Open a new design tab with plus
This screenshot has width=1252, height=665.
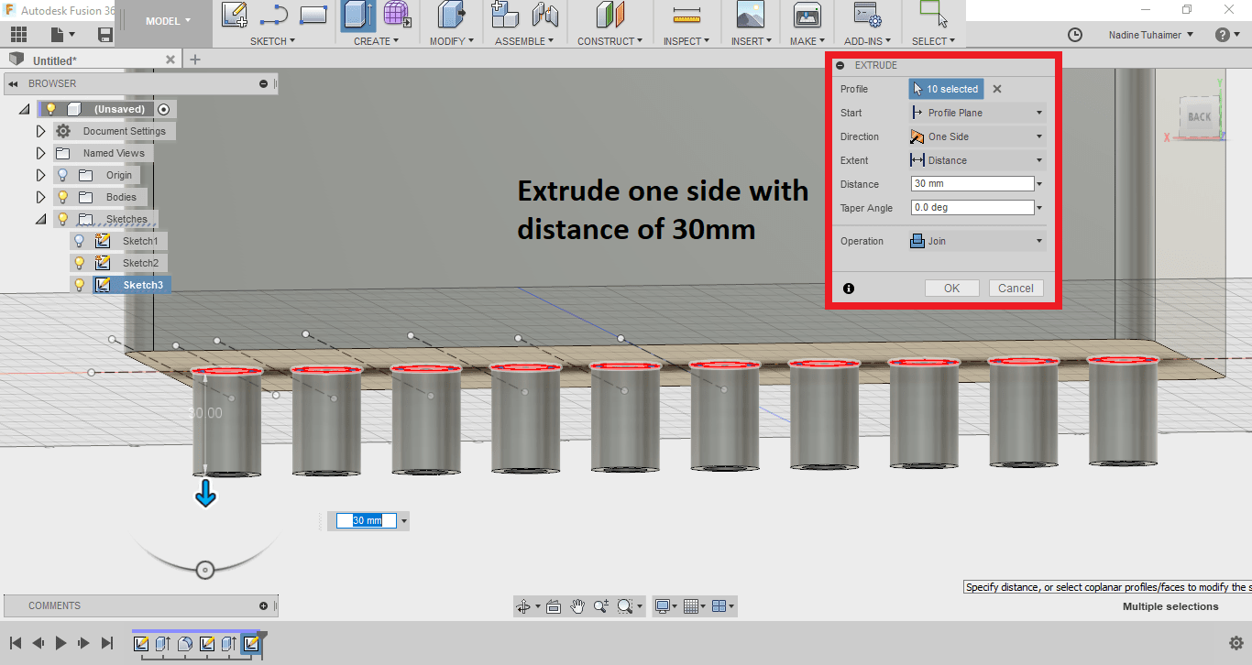194,60
